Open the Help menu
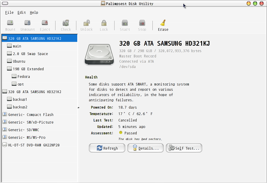The width and height of the screenshot is (267, 183). (x=34, y=13)
